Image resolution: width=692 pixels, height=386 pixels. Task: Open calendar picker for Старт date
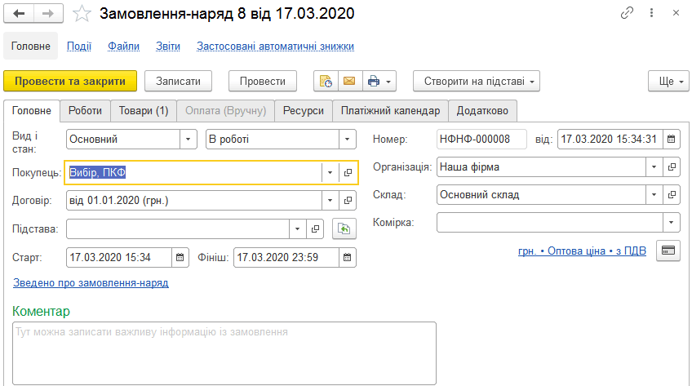(x=180, y=257)
